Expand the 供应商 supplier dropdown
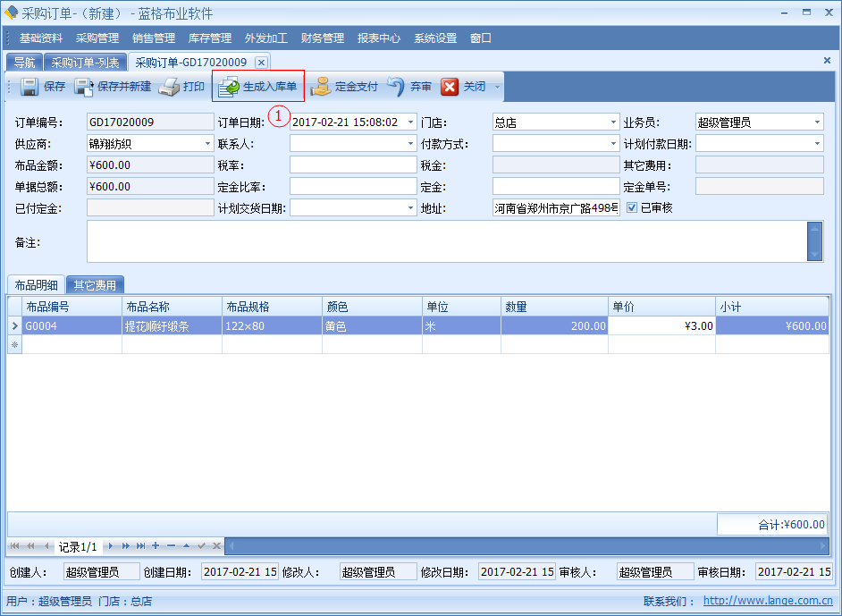This screenshot has width=842, height=616. (207, 144)
